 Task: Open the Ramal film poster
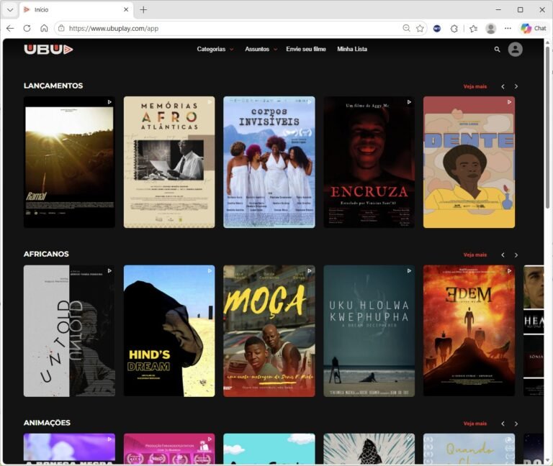(x=69, y=163)
